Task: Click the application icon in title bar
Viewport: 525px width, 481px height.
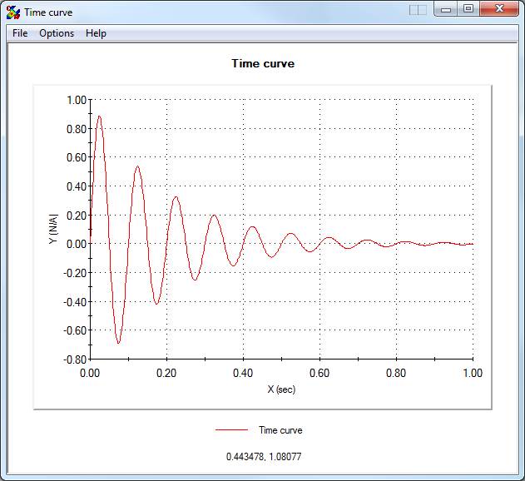Action: (12, 12)
